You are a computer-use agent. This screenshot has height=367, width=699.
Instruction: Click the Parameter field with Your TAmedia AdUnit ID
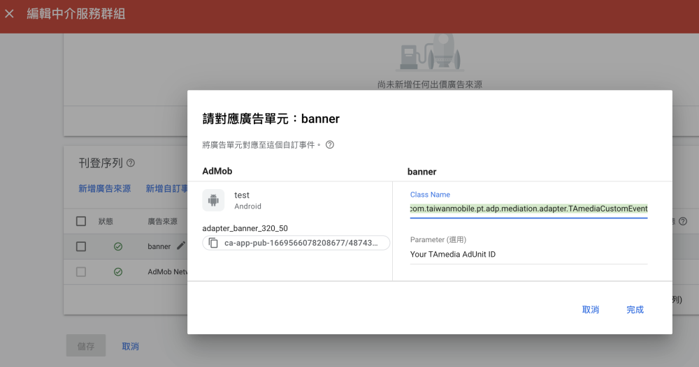(528, 255)
